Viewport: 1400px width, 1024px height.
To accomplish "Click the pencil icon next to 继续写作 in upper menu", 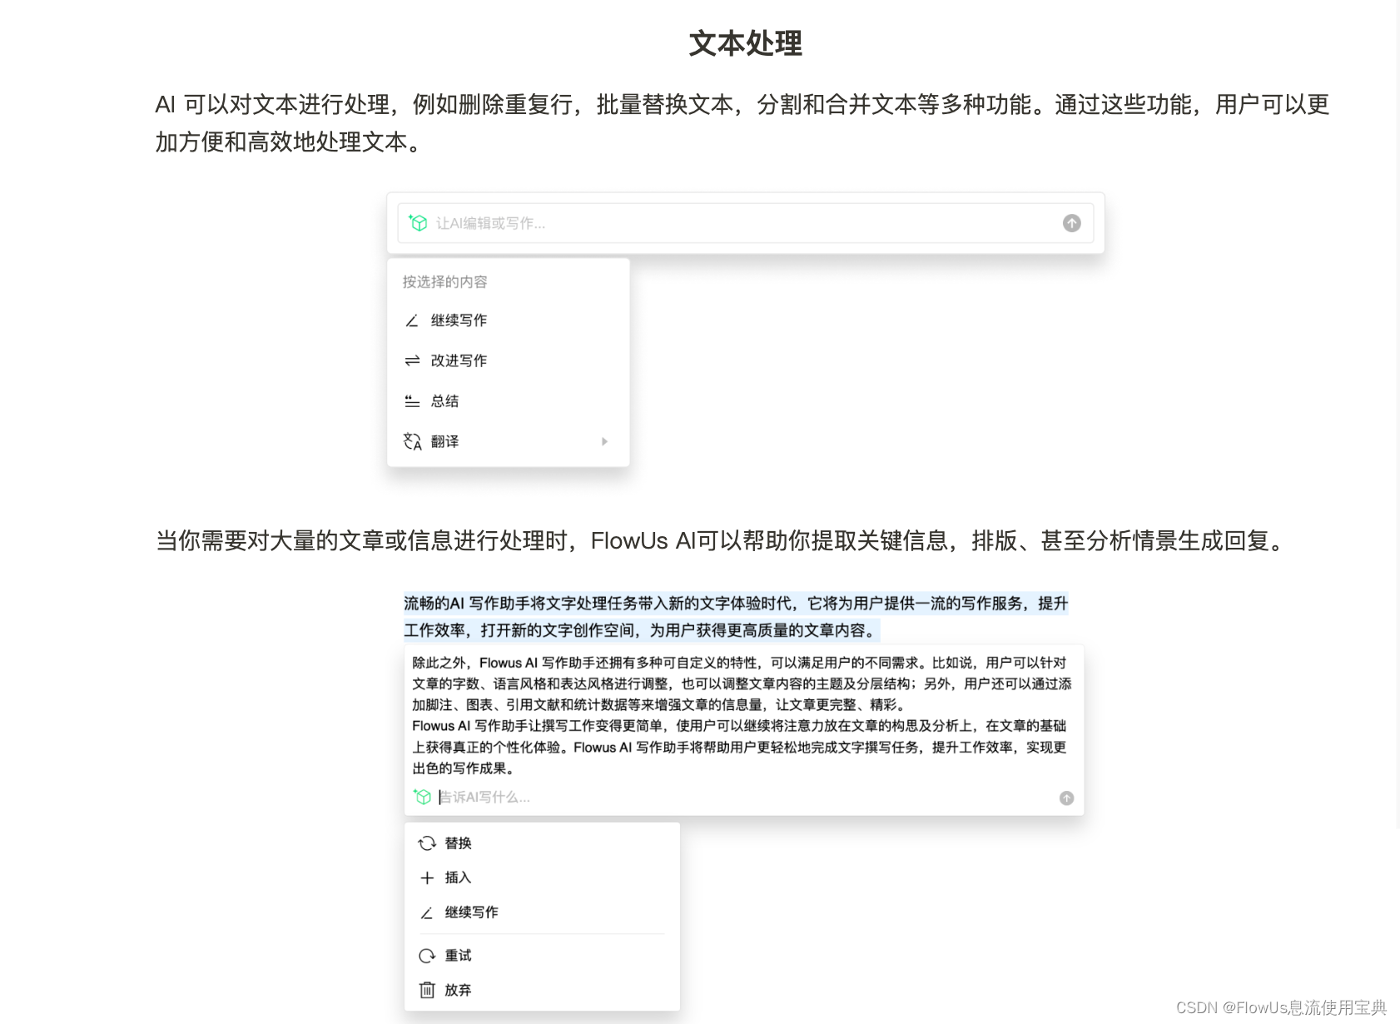I will [x=412, y=321].
